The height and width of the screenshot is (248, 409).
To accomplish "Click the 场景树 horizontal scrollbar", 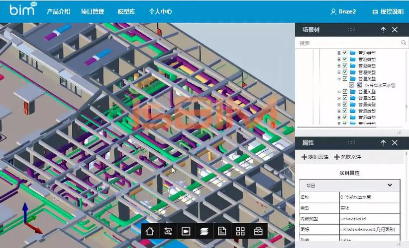I will (336, 127).
